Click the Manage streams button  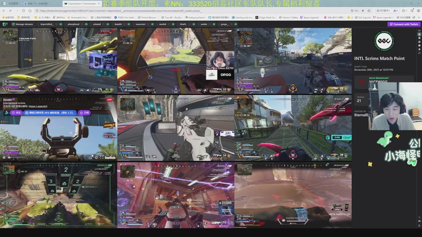click(22, 24)
